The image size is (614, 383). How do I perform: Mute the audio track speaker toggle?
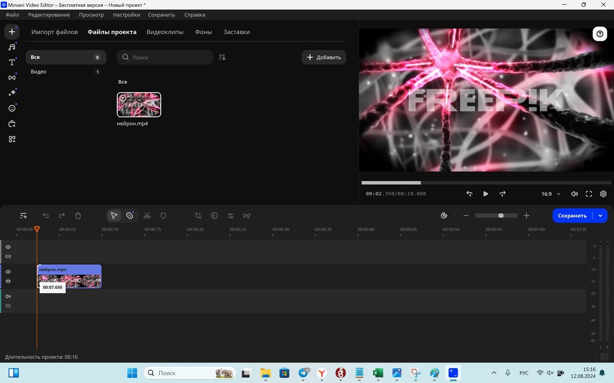pos(8,296)
